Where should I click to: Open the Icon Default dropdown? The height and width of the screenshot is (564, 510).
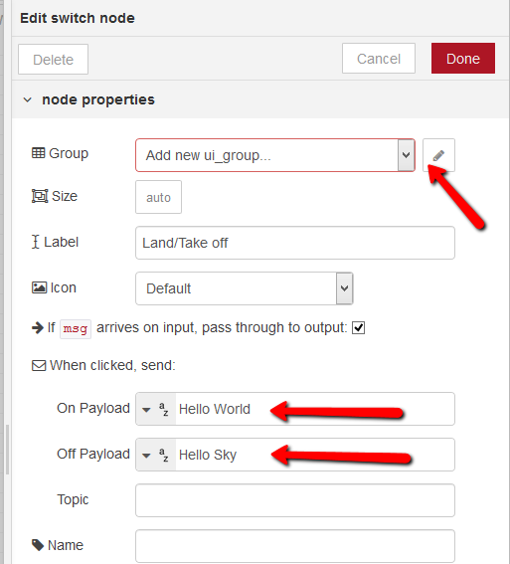[x=245, y=288]
